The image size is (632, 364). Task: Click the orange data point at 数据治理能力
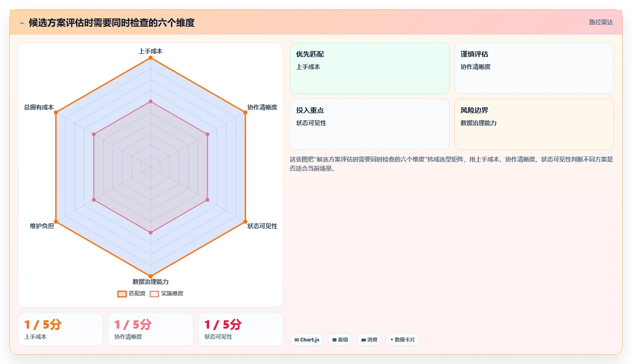151,276
